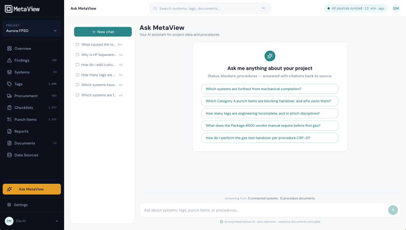Click chat bubble icon for 'Why is HP Separator...'
406x230 pixels.
[77, 55]
